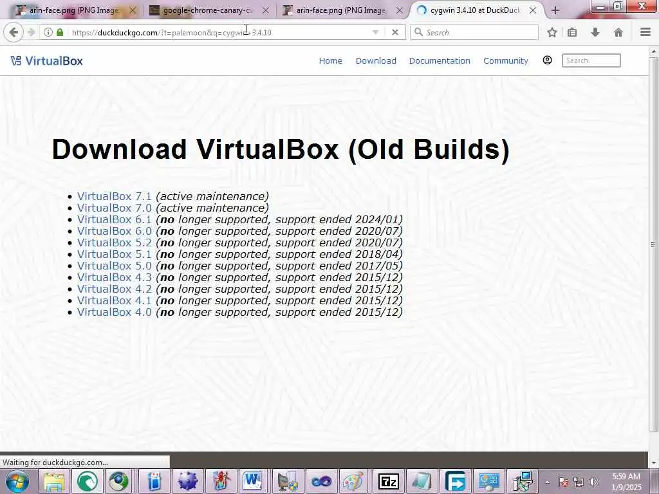This screenshot has width=659, height=494.
Task: Open the VirtualBox 6.1 link
Action: coord(114,219)
